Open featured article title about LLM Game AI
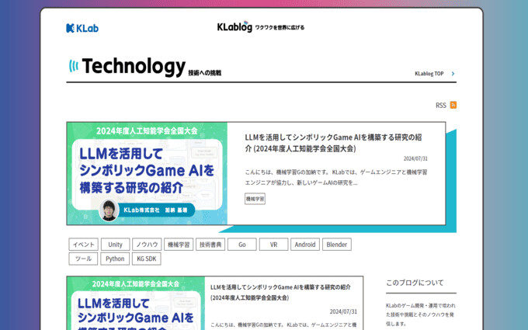 (x=333, y=143)
